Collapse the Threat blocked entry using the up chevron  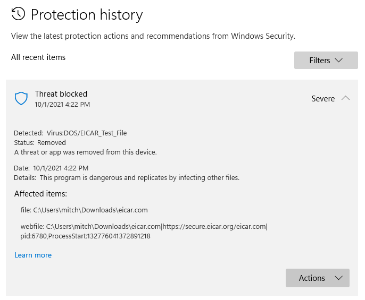345,98
